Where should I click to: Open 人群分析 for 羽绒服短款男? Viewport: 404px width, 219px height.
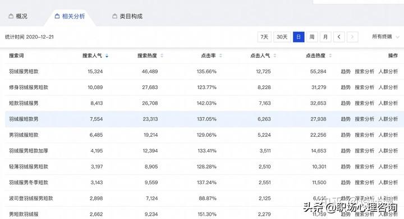point(388,119)
